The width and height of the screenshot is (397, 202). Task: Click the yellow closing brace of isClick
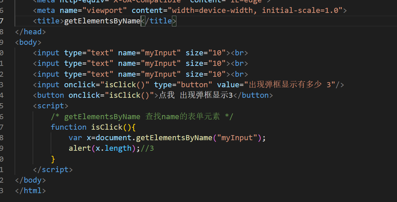53,159
